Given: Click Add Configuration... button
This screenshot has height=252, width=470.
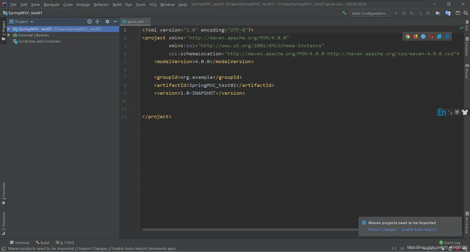Looking at the screenshot, I should pyautogui.click(x=370, y=13).
